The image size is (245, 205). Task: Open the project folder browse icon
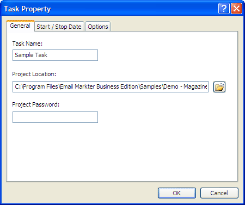click(x=219, y=87)
